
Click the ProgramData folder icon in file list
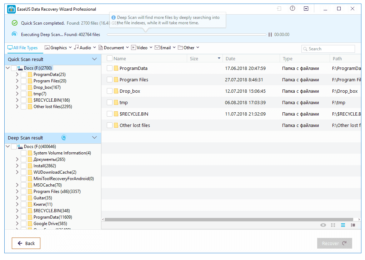tap(116, 68)
